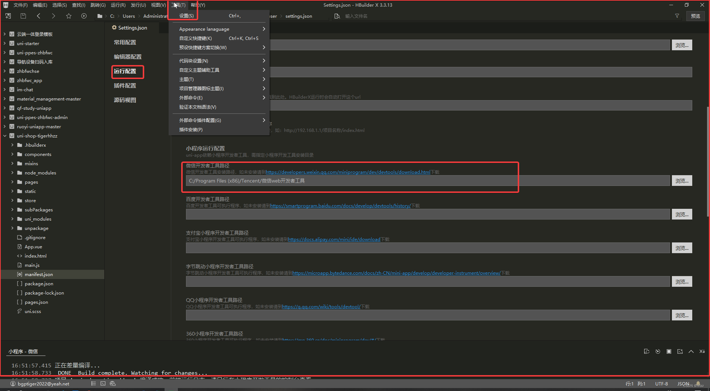
Task: Open the 文件(F) menu
Action: tap(20, 5)
